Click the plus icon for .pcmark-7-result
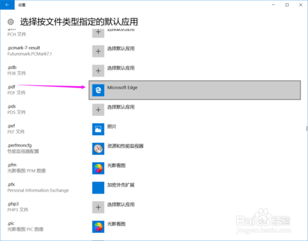The image size is (308, 241). (x=98, y=51)
